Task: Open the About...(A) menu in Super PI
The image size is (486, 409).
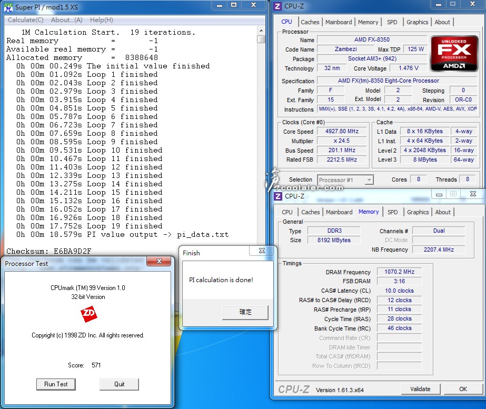Action: tap(67, 20)
